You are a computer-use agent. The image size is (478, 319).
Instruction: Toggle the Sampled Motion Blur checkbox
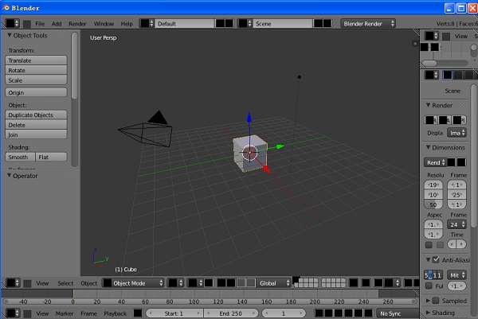coord(436,301)
